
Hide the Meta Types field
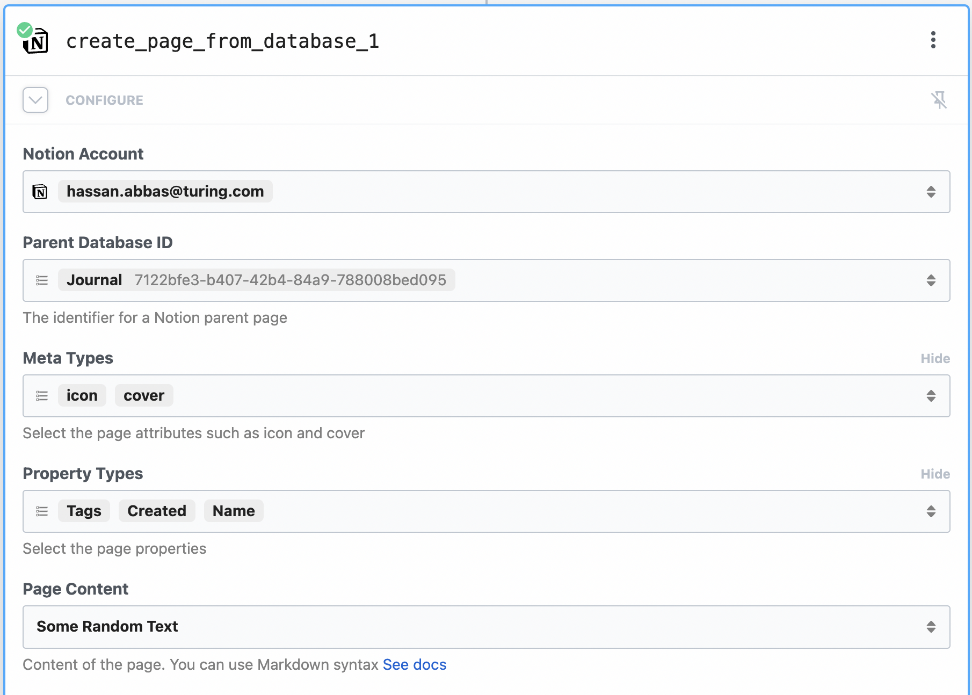(935, 359)
